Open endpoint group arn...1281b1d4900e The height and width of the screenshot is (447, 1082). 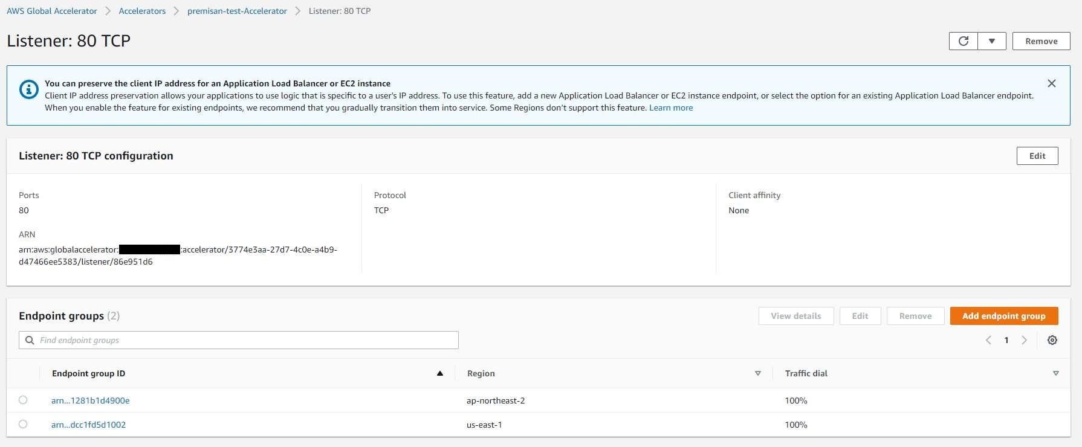coord(91,400)
